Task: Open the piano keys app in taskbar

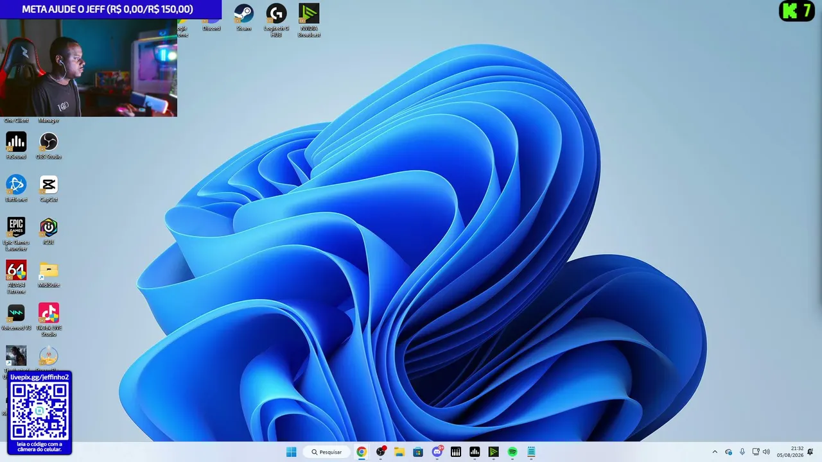Action: tap(456, 452)
